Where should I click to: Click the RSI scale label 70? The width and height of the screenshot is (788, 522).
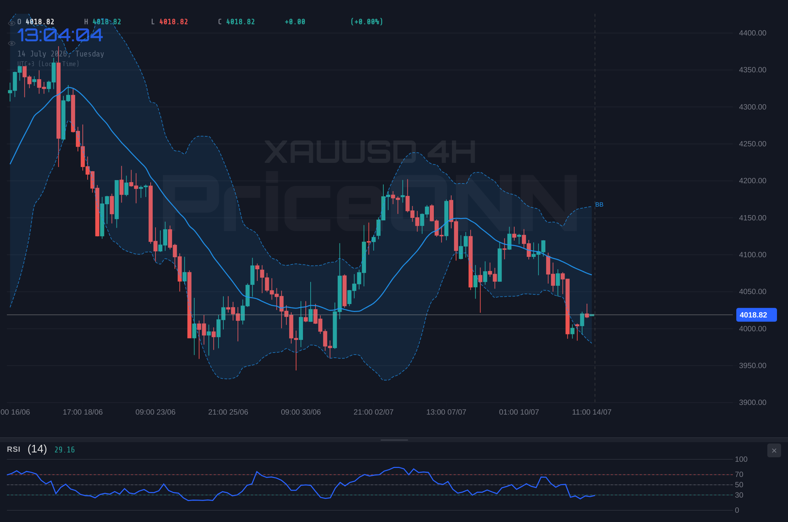click(739, 474)
